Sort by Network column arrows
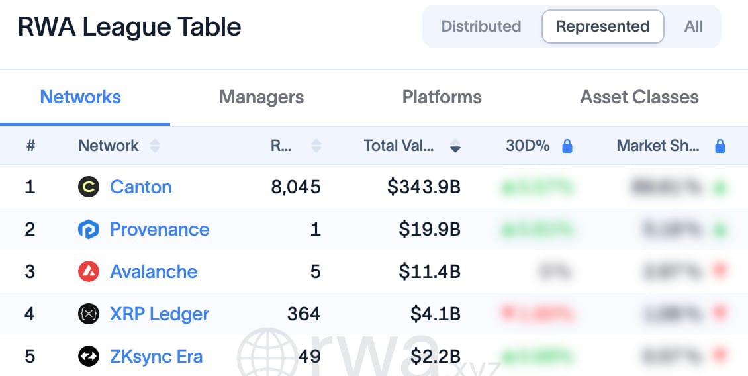The width and height of the screenshot is (748, 376). tap(154, 146)
